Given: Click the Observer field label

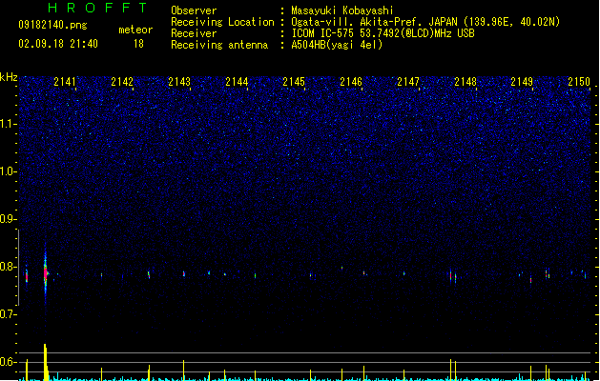Looking at the screenshot, I should pos(194,10).
